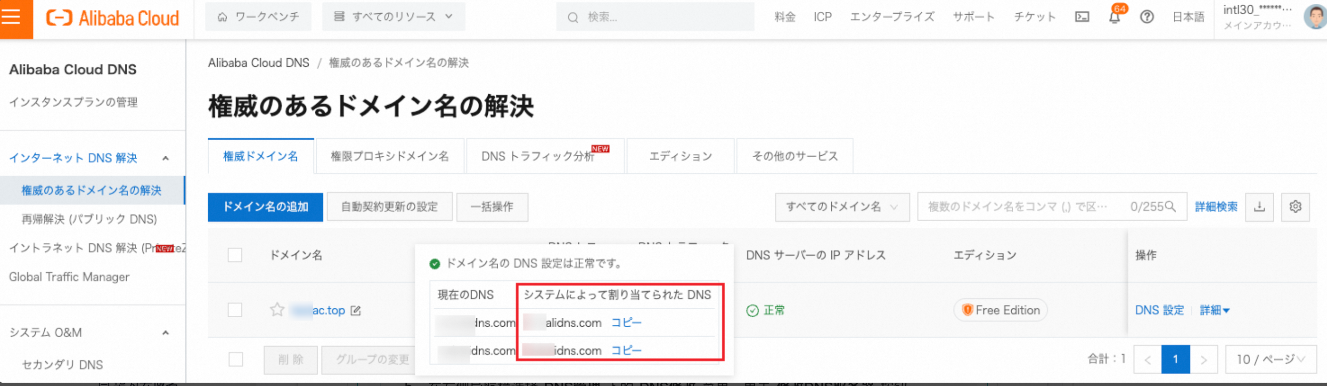Copy the second assigned DNS server
The image size is (1327, 386).
[x=626, y=351]
